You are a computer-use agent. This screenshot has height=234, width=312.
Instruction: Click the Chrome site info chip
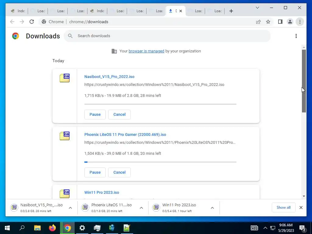[x=53, y=22]
